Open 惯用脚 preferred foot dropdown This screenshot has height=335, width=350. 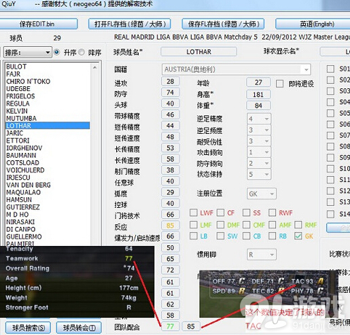(262, 255)
